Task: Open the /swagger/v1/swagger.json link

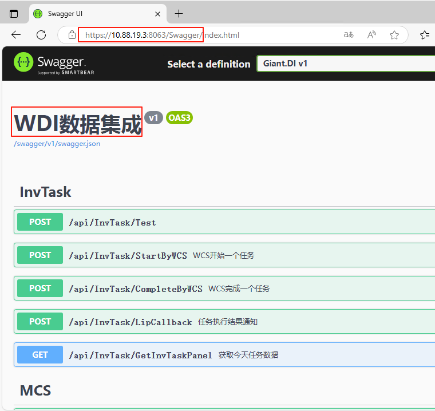Action: point(57,144)
